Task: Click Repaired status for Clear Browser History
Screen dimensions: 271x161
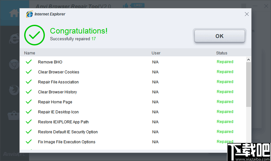Action: pyautogui.click(x=225, y=92)
